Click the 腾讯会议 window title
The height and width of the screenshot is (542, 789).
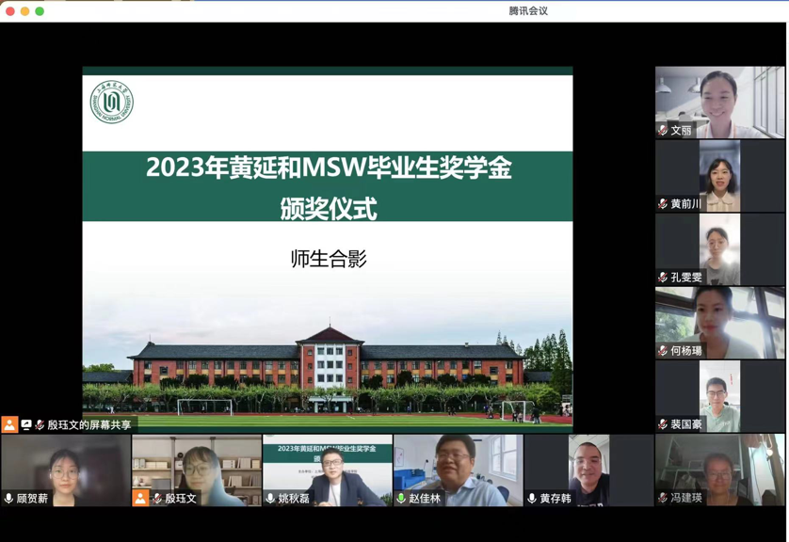pos(528,11)
